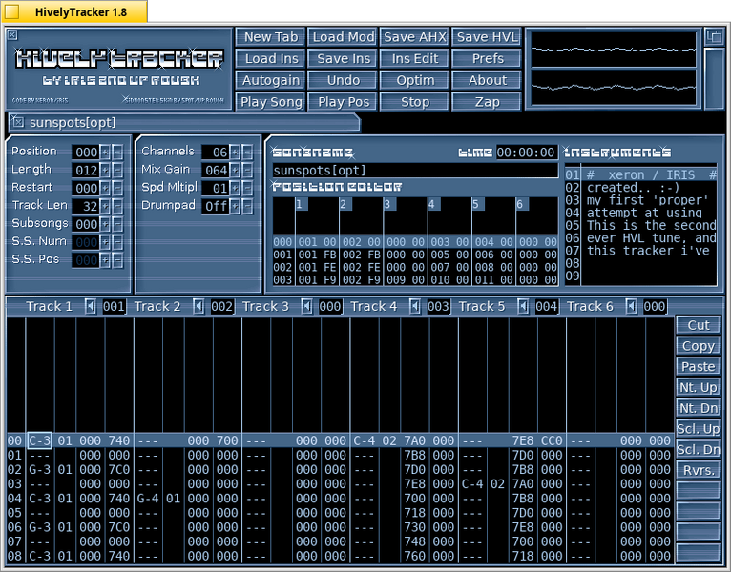Mute Track 4 speaker icon
731x572 pixels.
click(x=415, y=306)
